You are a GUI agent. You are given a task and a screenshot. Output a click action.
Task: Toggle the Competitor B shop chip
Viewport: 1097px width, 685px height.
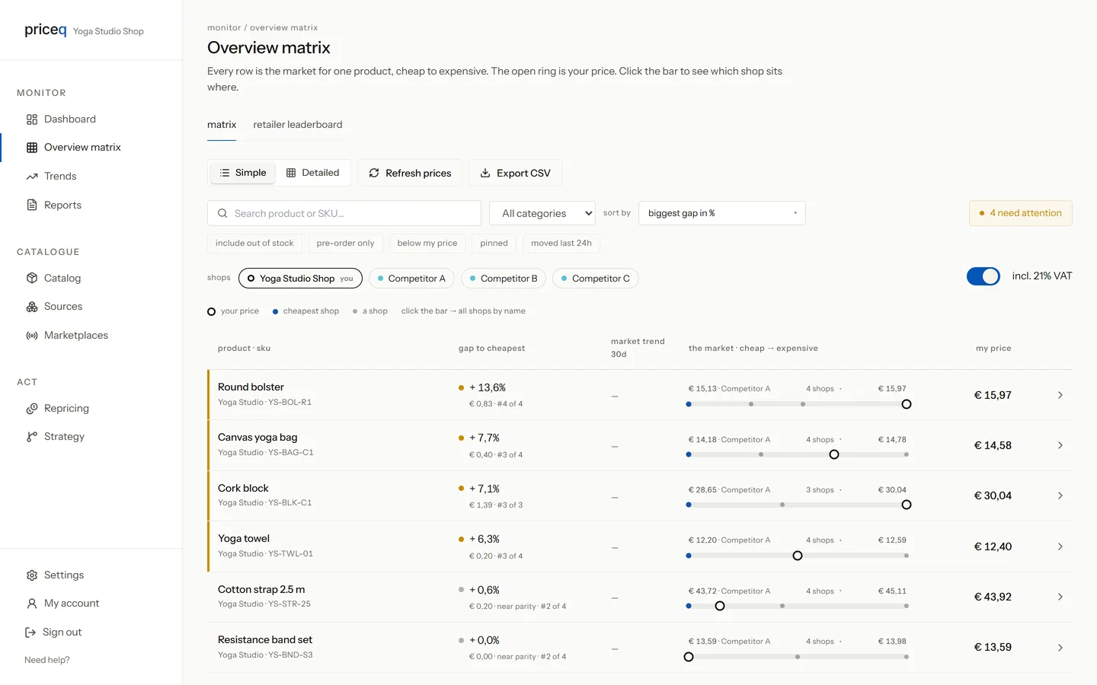click(504, 279)
